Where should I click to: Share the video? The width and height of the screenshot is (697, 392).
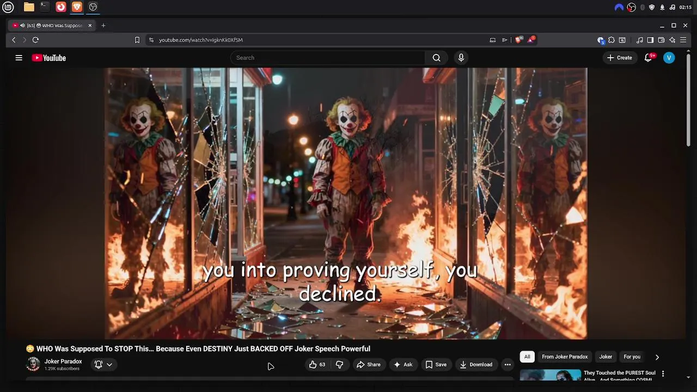(x=369, y=365)
